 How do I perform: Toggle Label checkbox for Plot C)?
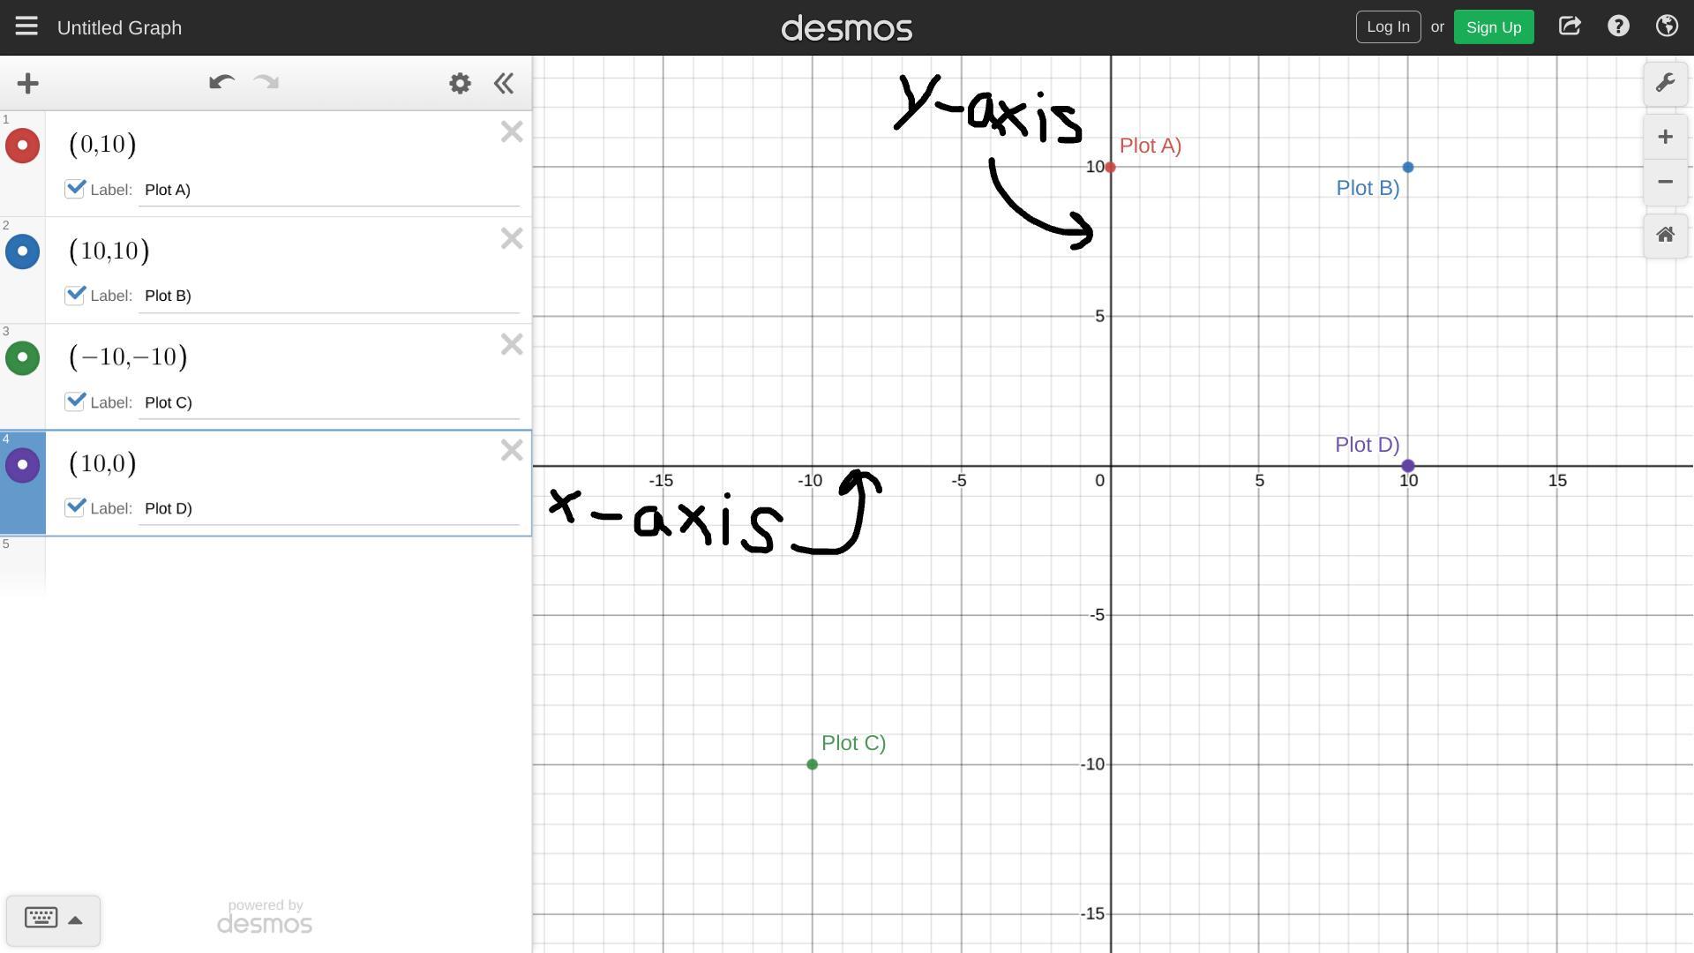[x=75, y=401]
